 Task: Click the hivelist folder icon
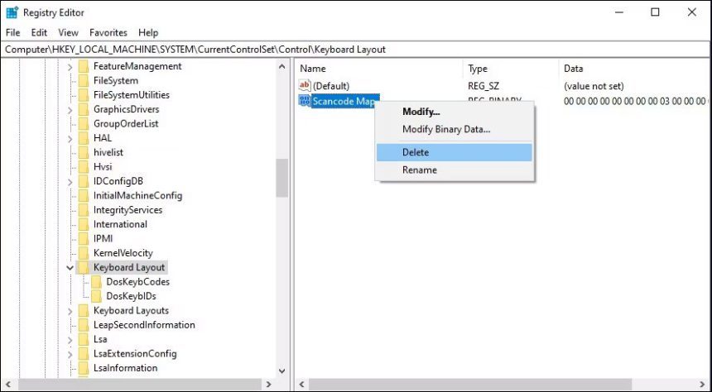84,153
